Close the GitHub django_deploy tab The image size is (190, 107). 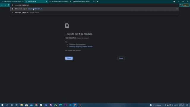pos(94,2)
